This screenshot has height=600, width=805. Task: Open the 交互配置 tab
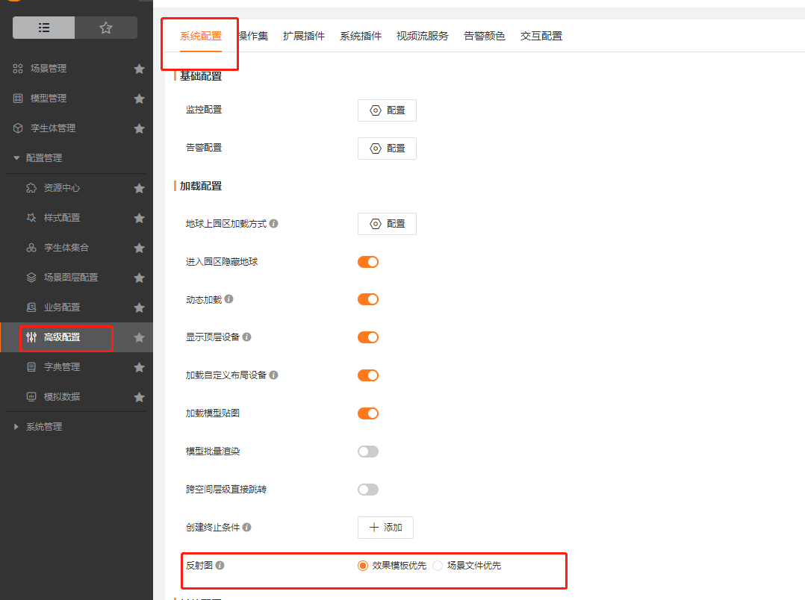(x=541, y=36)
